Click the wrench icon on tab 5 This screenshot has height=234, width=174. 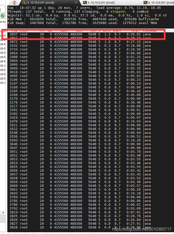pyautogui.click(x=146, y=3)
